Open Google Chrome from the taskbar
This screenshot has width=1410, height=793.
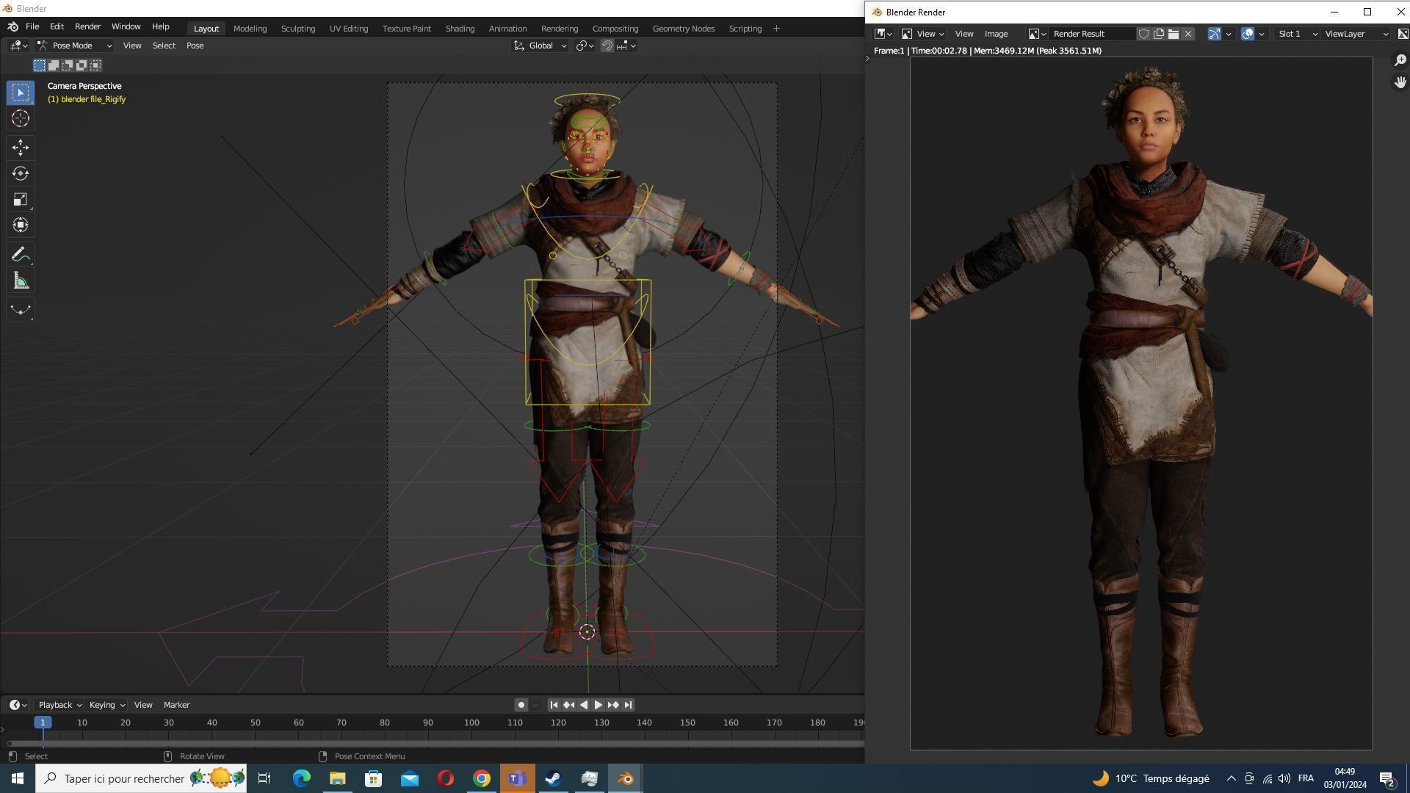tap(481, 778)
